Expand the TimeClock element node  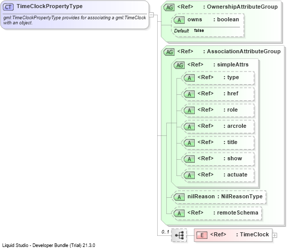click(x=274, y=235)
